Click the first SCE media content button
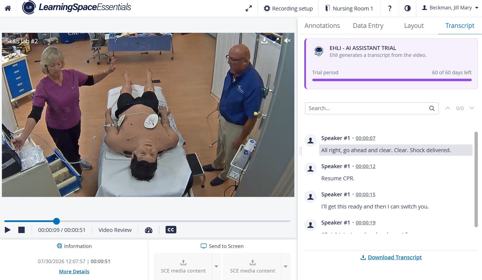Viewport: 482px width, 280px height. tap(183, 266)
